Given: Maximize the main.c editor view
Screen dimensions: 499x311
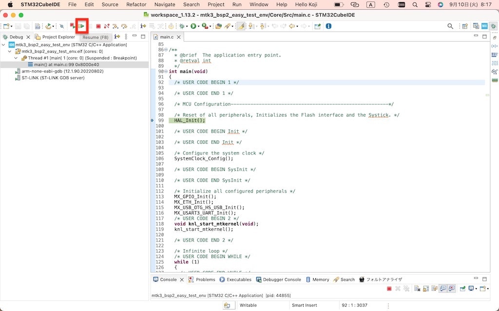Looking at the screenshot, I should tap(484, 36).
